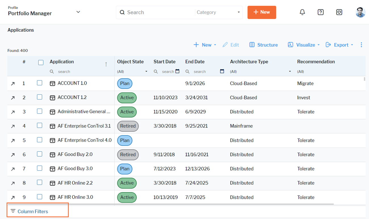Click the AF HR Online 2.2 name
369x219 pixels.
(75, 183)
